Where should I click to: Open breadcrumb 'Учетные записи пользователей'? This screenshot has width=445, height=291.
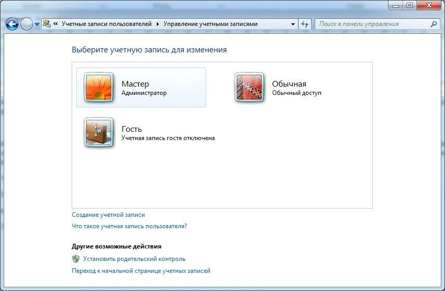point(107,24)
